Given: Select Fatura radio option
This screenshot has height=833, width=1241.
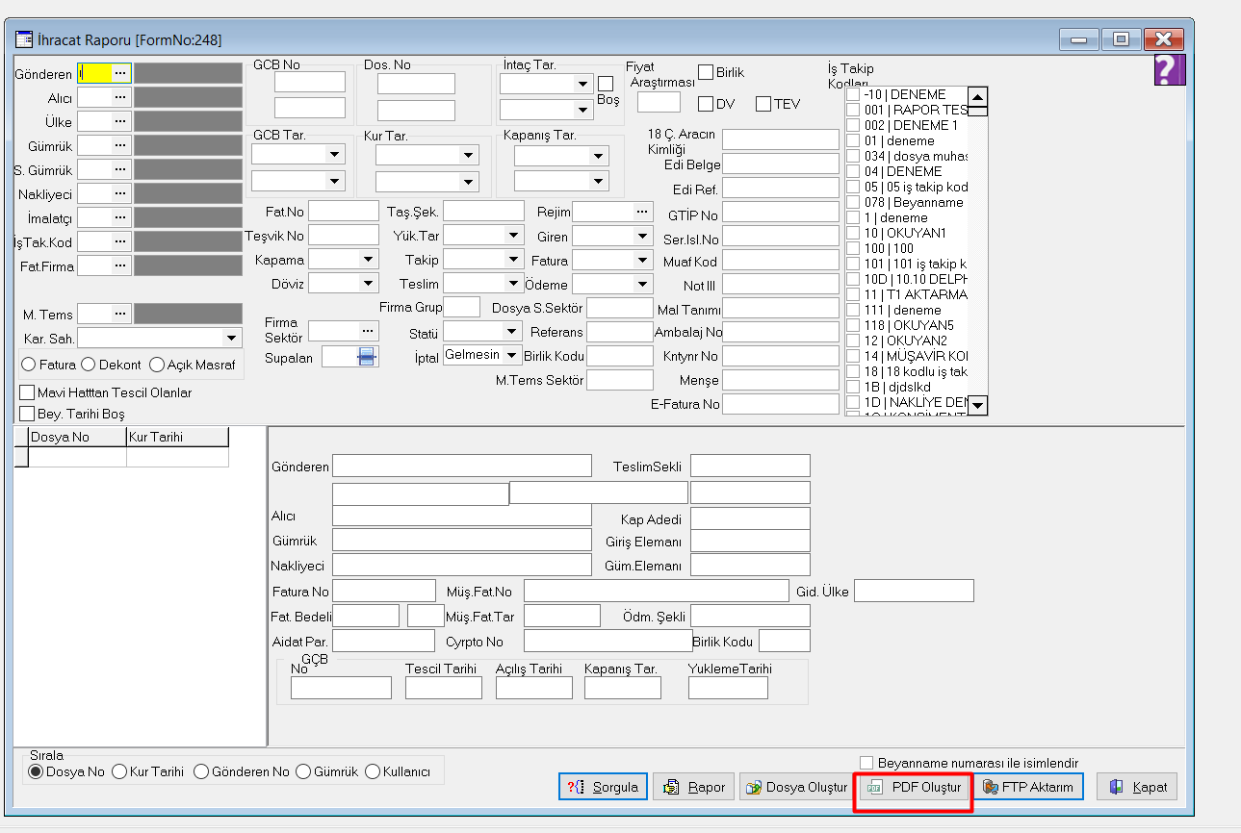Looking at the screenshot, I should (x=29, y=365).
